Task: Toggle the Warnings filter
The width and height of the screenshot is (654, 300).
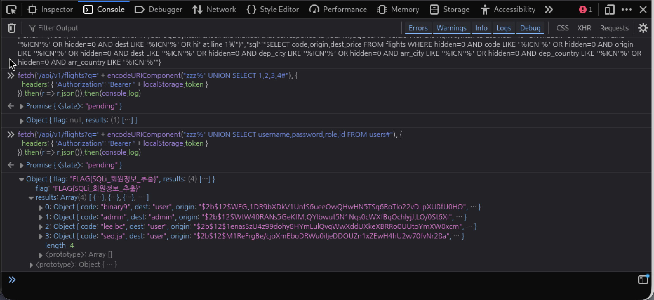Action: click(x=451, y=28)
